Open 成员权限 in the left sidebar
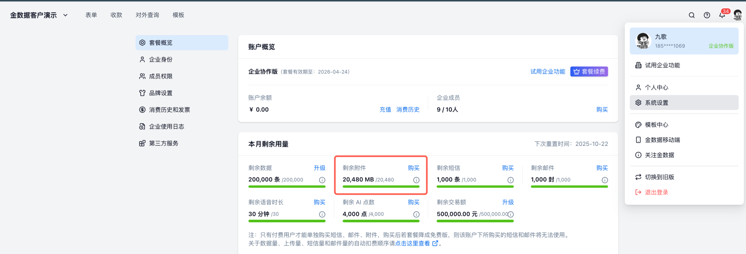 tap(160, 76)
